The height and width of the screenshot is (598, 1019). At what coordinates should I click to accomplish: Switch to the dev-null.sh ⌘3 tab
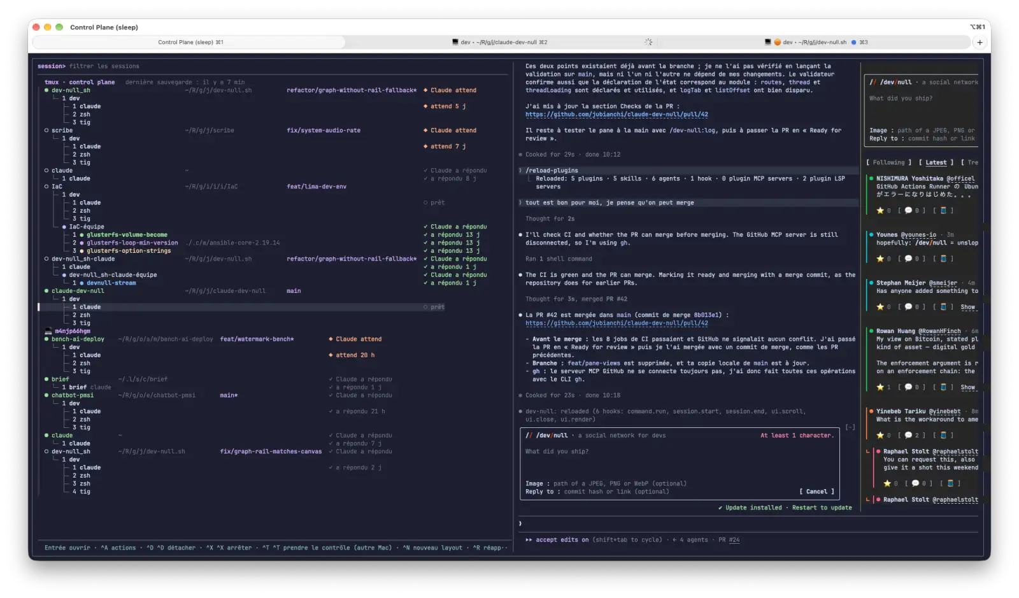[816, 42]
